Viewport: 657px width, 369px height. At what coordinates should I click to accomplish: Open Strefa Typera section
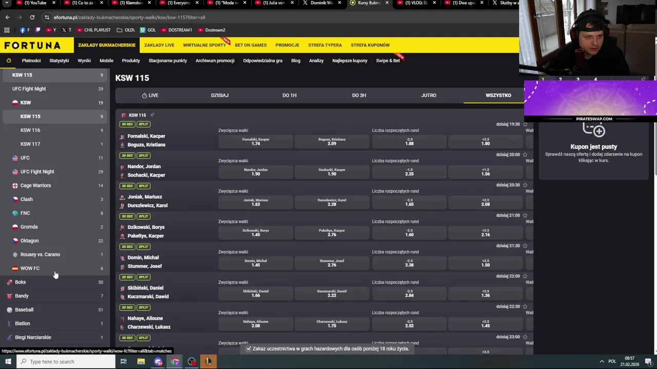[x=325, y=45]
